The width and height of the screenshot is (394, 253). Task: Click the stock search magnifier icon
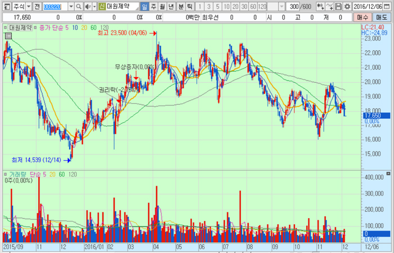coord(79,7)
